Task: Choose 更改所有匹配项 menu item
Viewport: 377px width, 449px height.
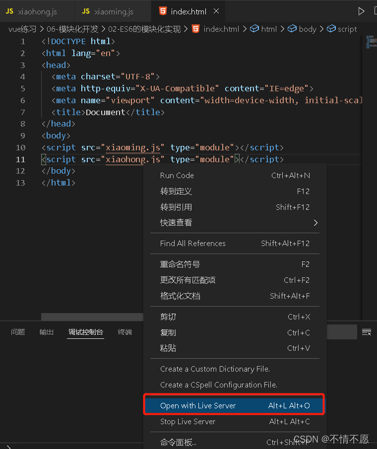Action: coord(235,280)
